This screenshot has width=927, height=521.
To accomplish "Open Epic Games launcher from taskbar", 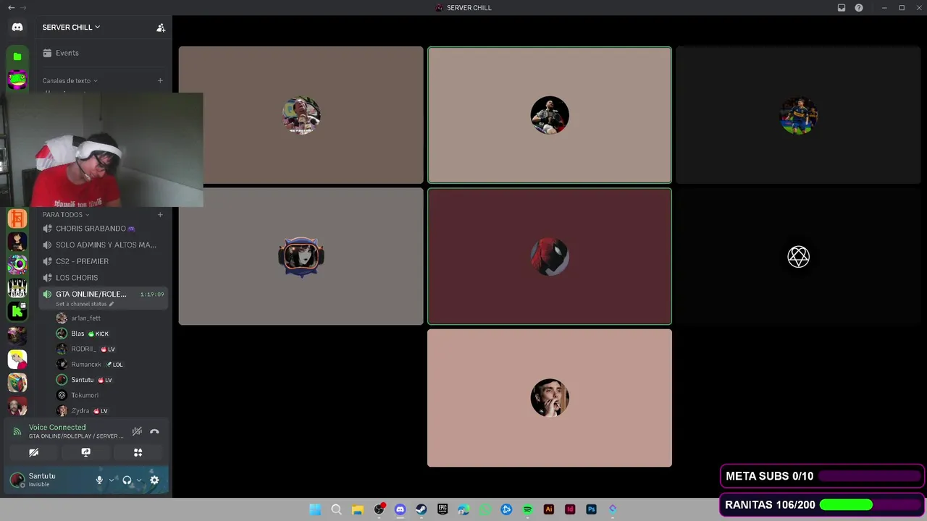I will click(x=442, y=509).
